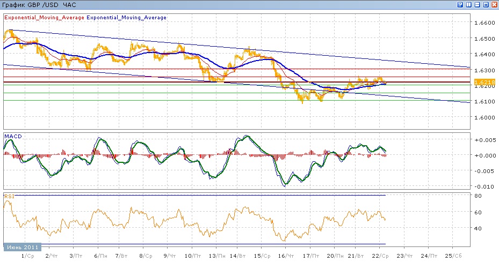Tile windows horizontally using title bar icon
This screenshot has height=262, width=499.
(x=478, y=4)
